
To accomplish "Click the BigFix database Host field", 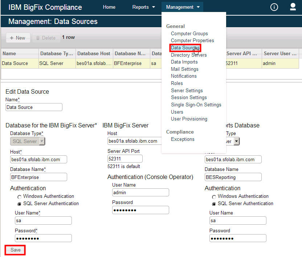I will (38, 159).
